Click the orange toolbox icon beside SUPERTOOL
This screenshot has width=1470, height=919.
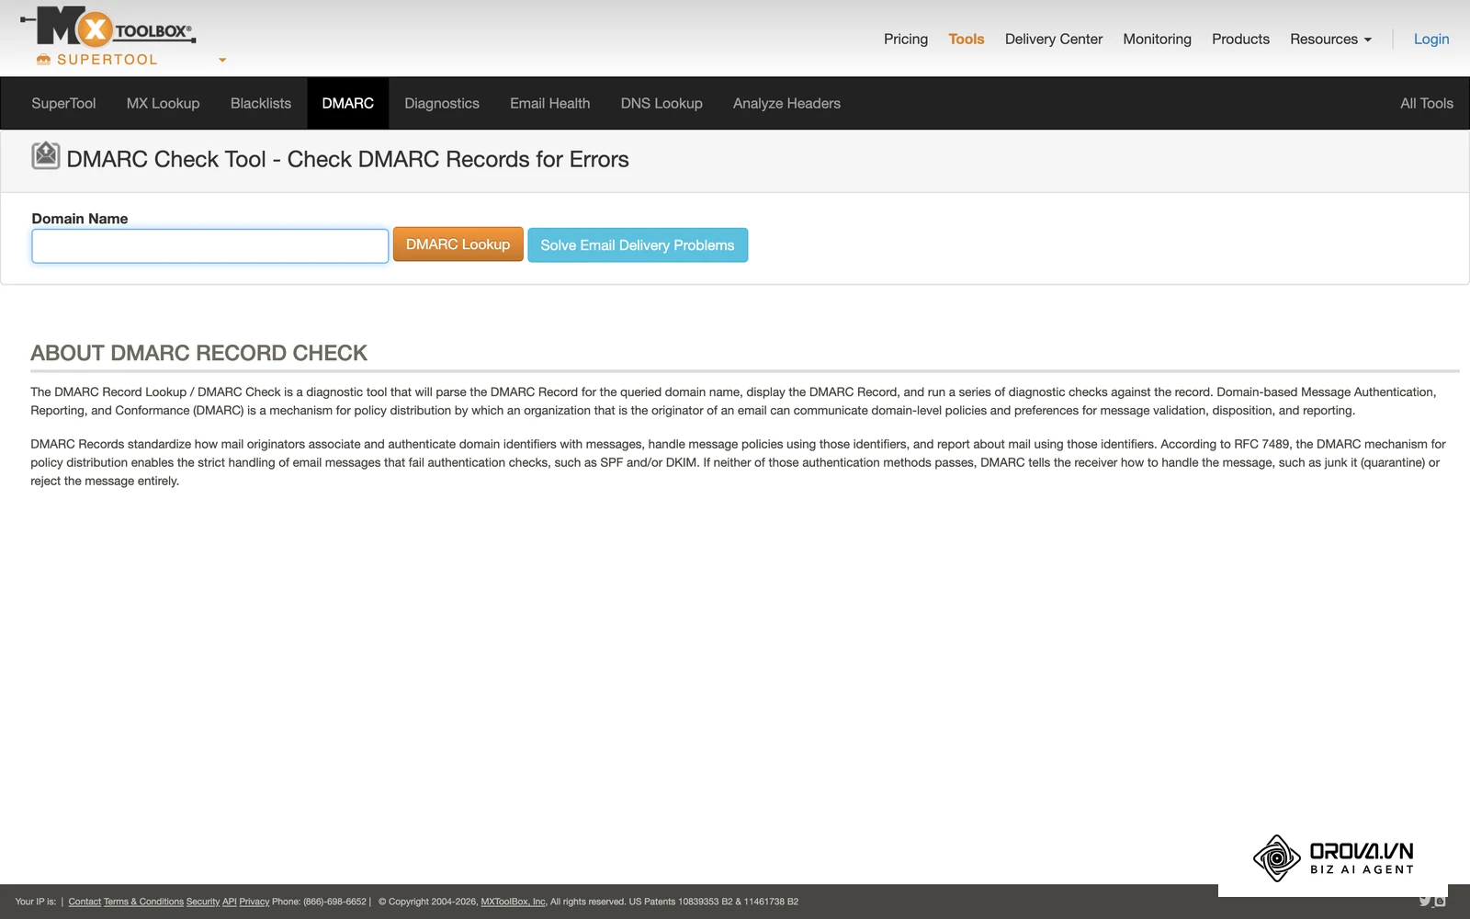43,60
